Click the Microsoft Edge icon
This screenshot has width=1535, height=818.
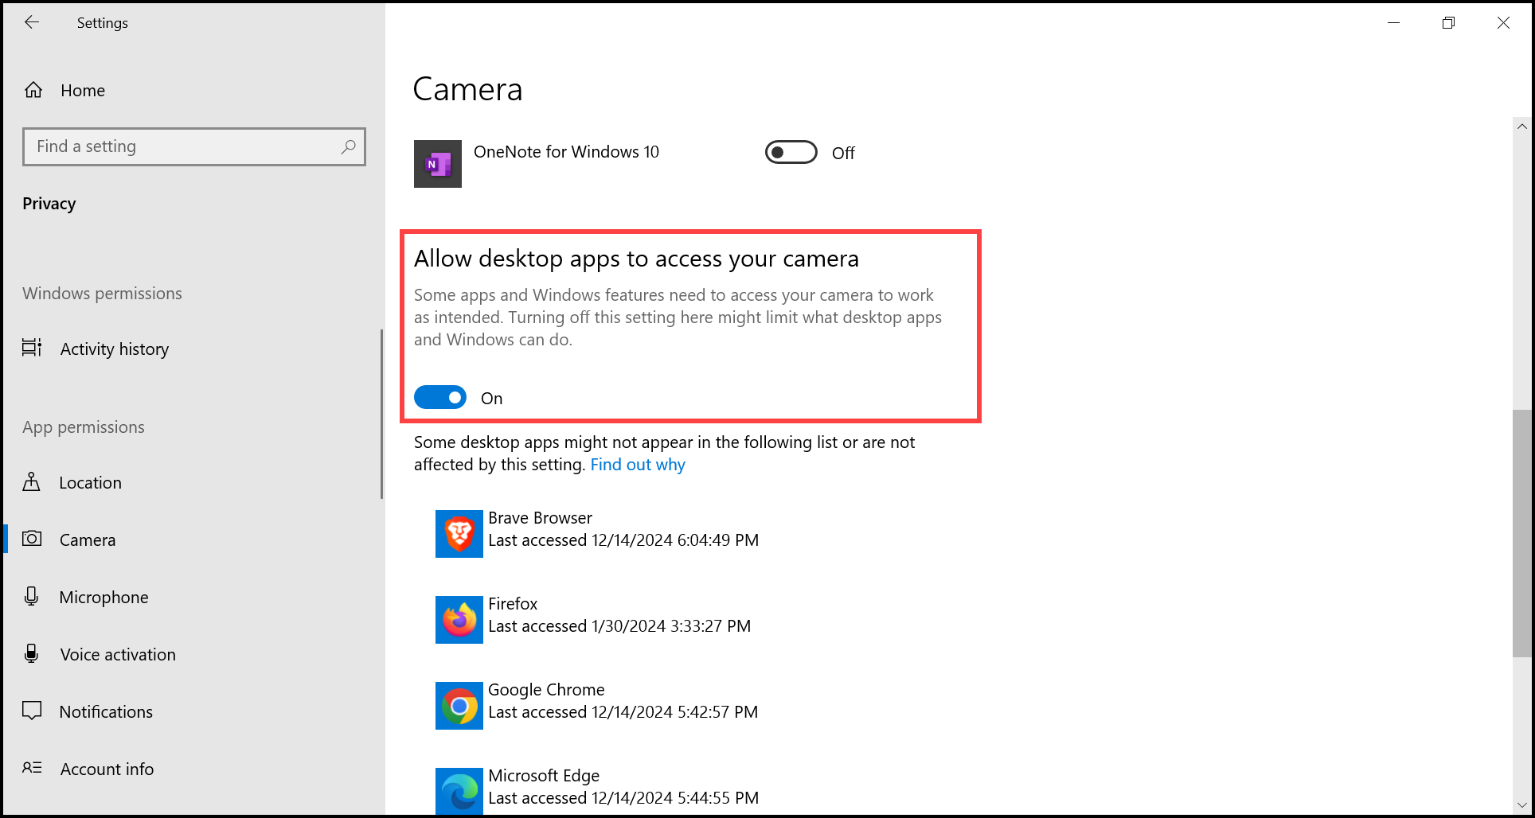tap(459, 791)
